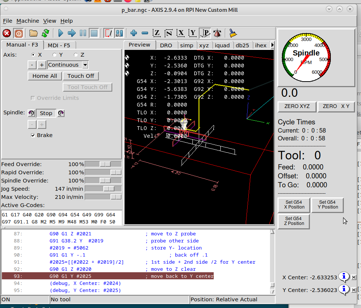Open the Continuous jog increment dropdown
361x308 pixels.
click(x=85, y=65)
